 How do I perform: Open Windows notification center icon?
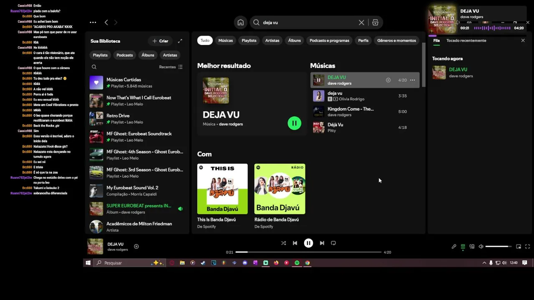(525, 263)
